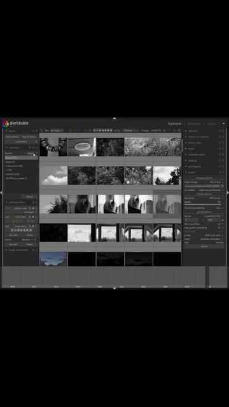Open the all images filter dropdown

pos(57,130)
